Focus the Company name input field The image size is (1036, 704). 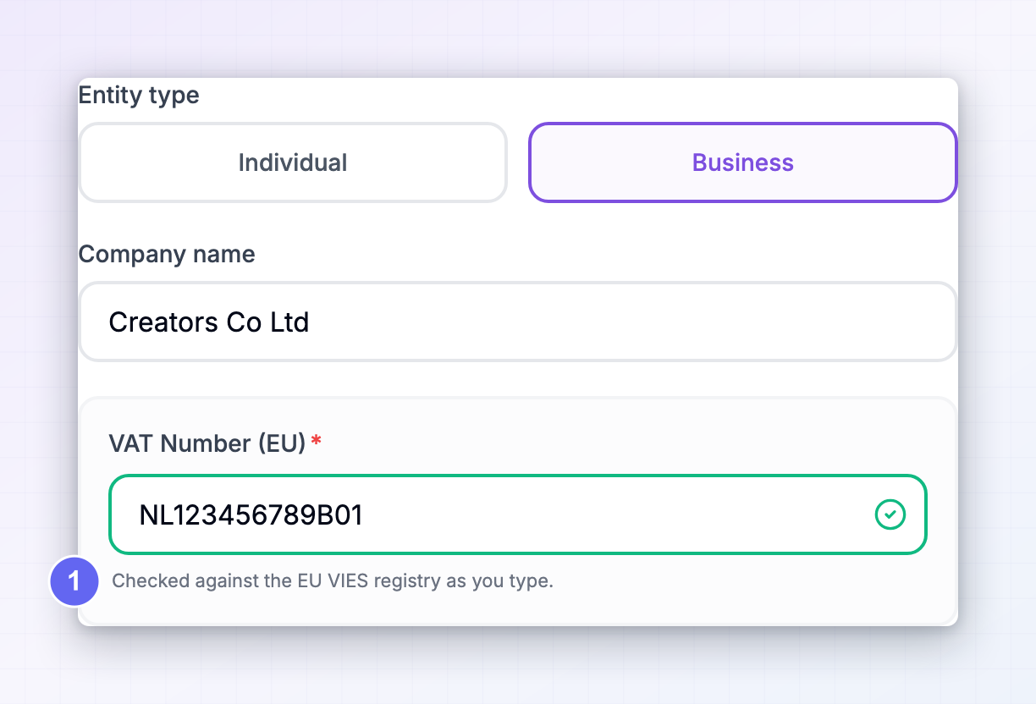[518, 322]
